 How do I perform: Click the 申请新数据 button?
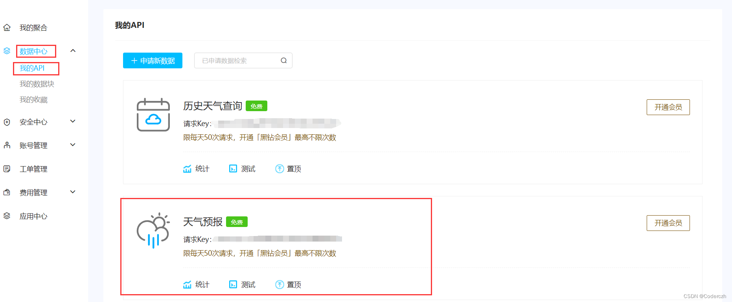153,60
